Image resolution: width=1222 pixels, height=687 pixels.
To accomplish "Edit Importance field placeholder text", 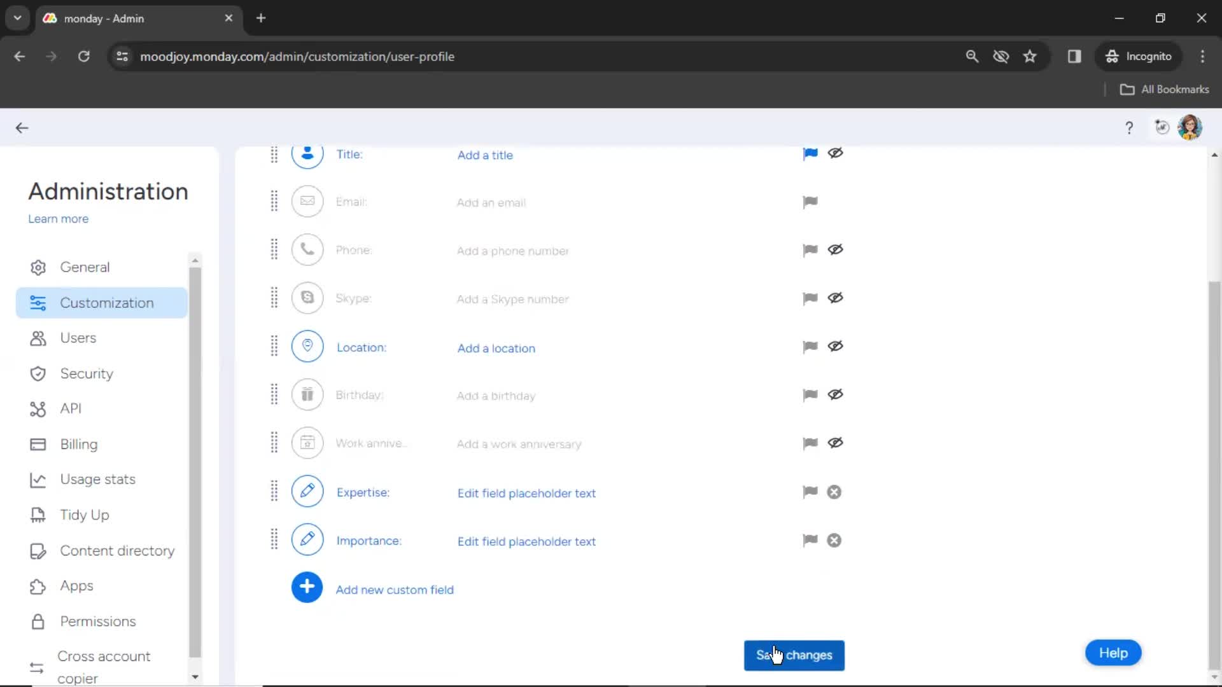I will [x=526, y=542].
